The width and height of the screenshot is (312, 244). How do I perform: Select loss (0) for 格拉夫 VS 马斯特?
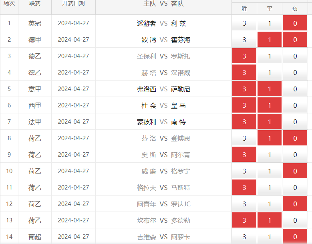click(x=295, y=187)
